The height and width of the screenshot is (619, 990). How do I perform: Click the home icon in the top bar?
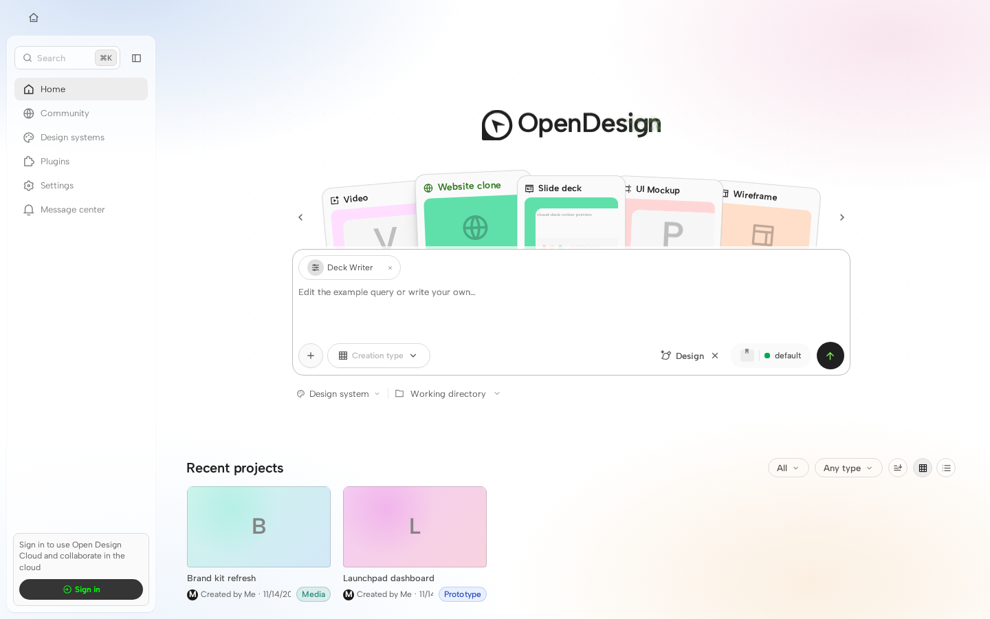point(34,18)
